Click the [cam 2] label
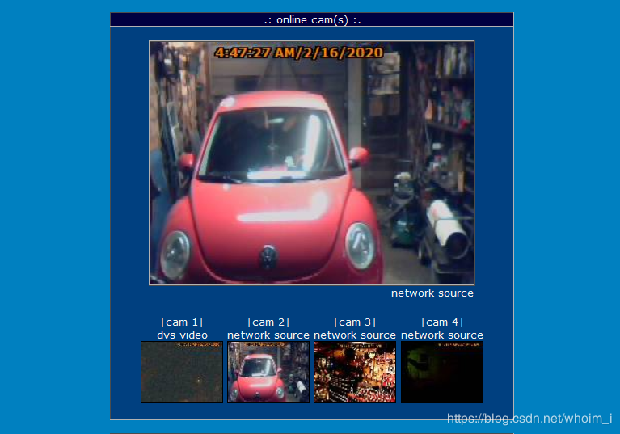Viewport: 620px width, 434px height. pyautogui.click(x=268, y=322)
